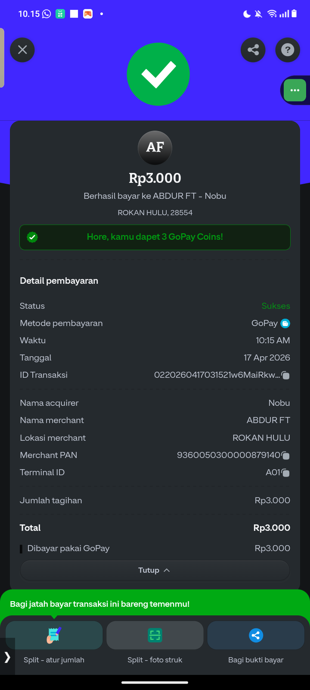Image resolution: width=310 pixels, height=690 pixels.
Task: Tap the AF merchant avatar
Action: point(155,147)
